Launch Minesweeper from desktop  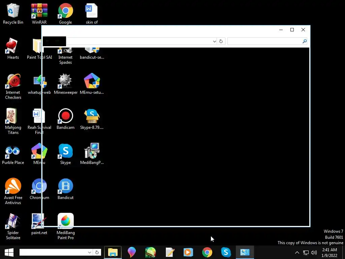[65, 84]
